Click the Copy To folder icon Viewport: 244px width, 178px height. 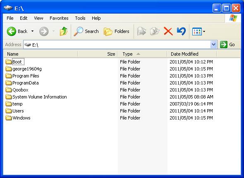[155, 31]
